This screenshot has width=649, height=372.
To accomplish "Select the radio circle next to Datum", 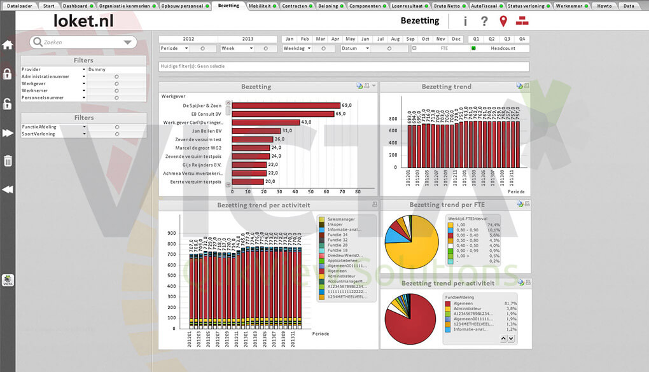I will coord(389,48).
